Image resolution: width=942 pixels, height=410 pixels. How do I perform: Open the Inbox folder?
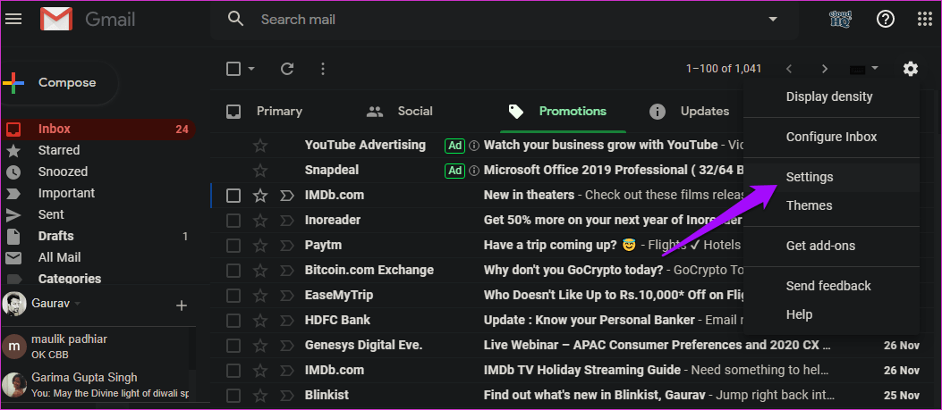98,129
